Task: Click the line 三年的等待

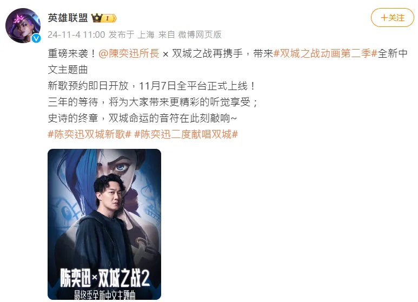Action: coord(153,102)
